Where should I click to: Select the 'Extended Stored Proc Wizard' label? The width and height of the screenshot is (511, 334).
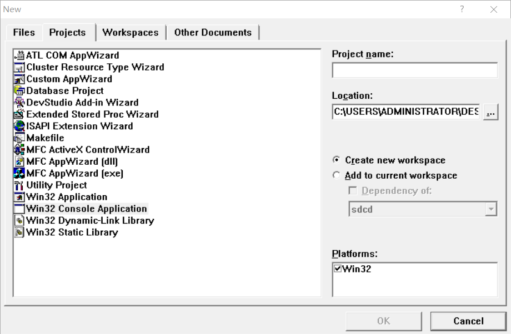pos(93,114)
